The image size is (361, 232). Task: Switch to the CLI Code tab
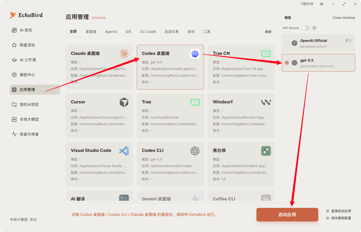pos(148,32)
